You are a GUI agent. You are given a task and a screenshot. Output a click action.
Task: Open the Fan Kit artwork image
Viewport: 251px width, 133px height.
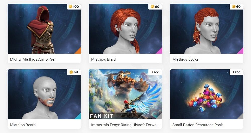coord(125,94)
